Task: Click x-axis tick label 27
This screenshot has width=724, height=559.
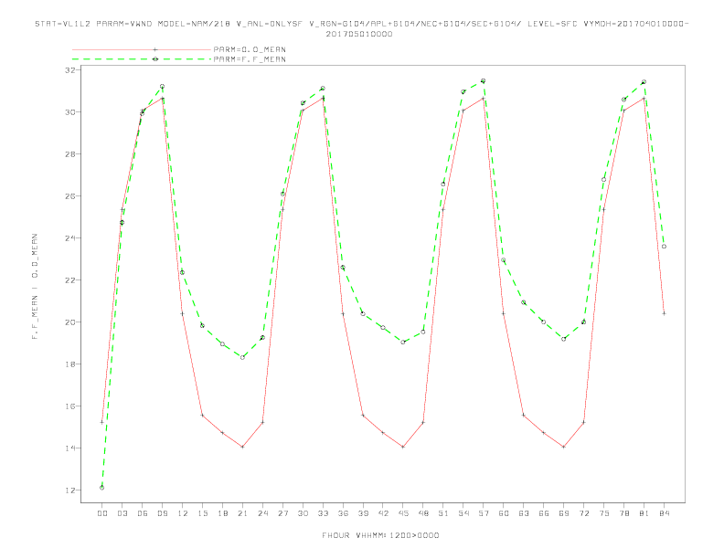Action: pos(282,513)
